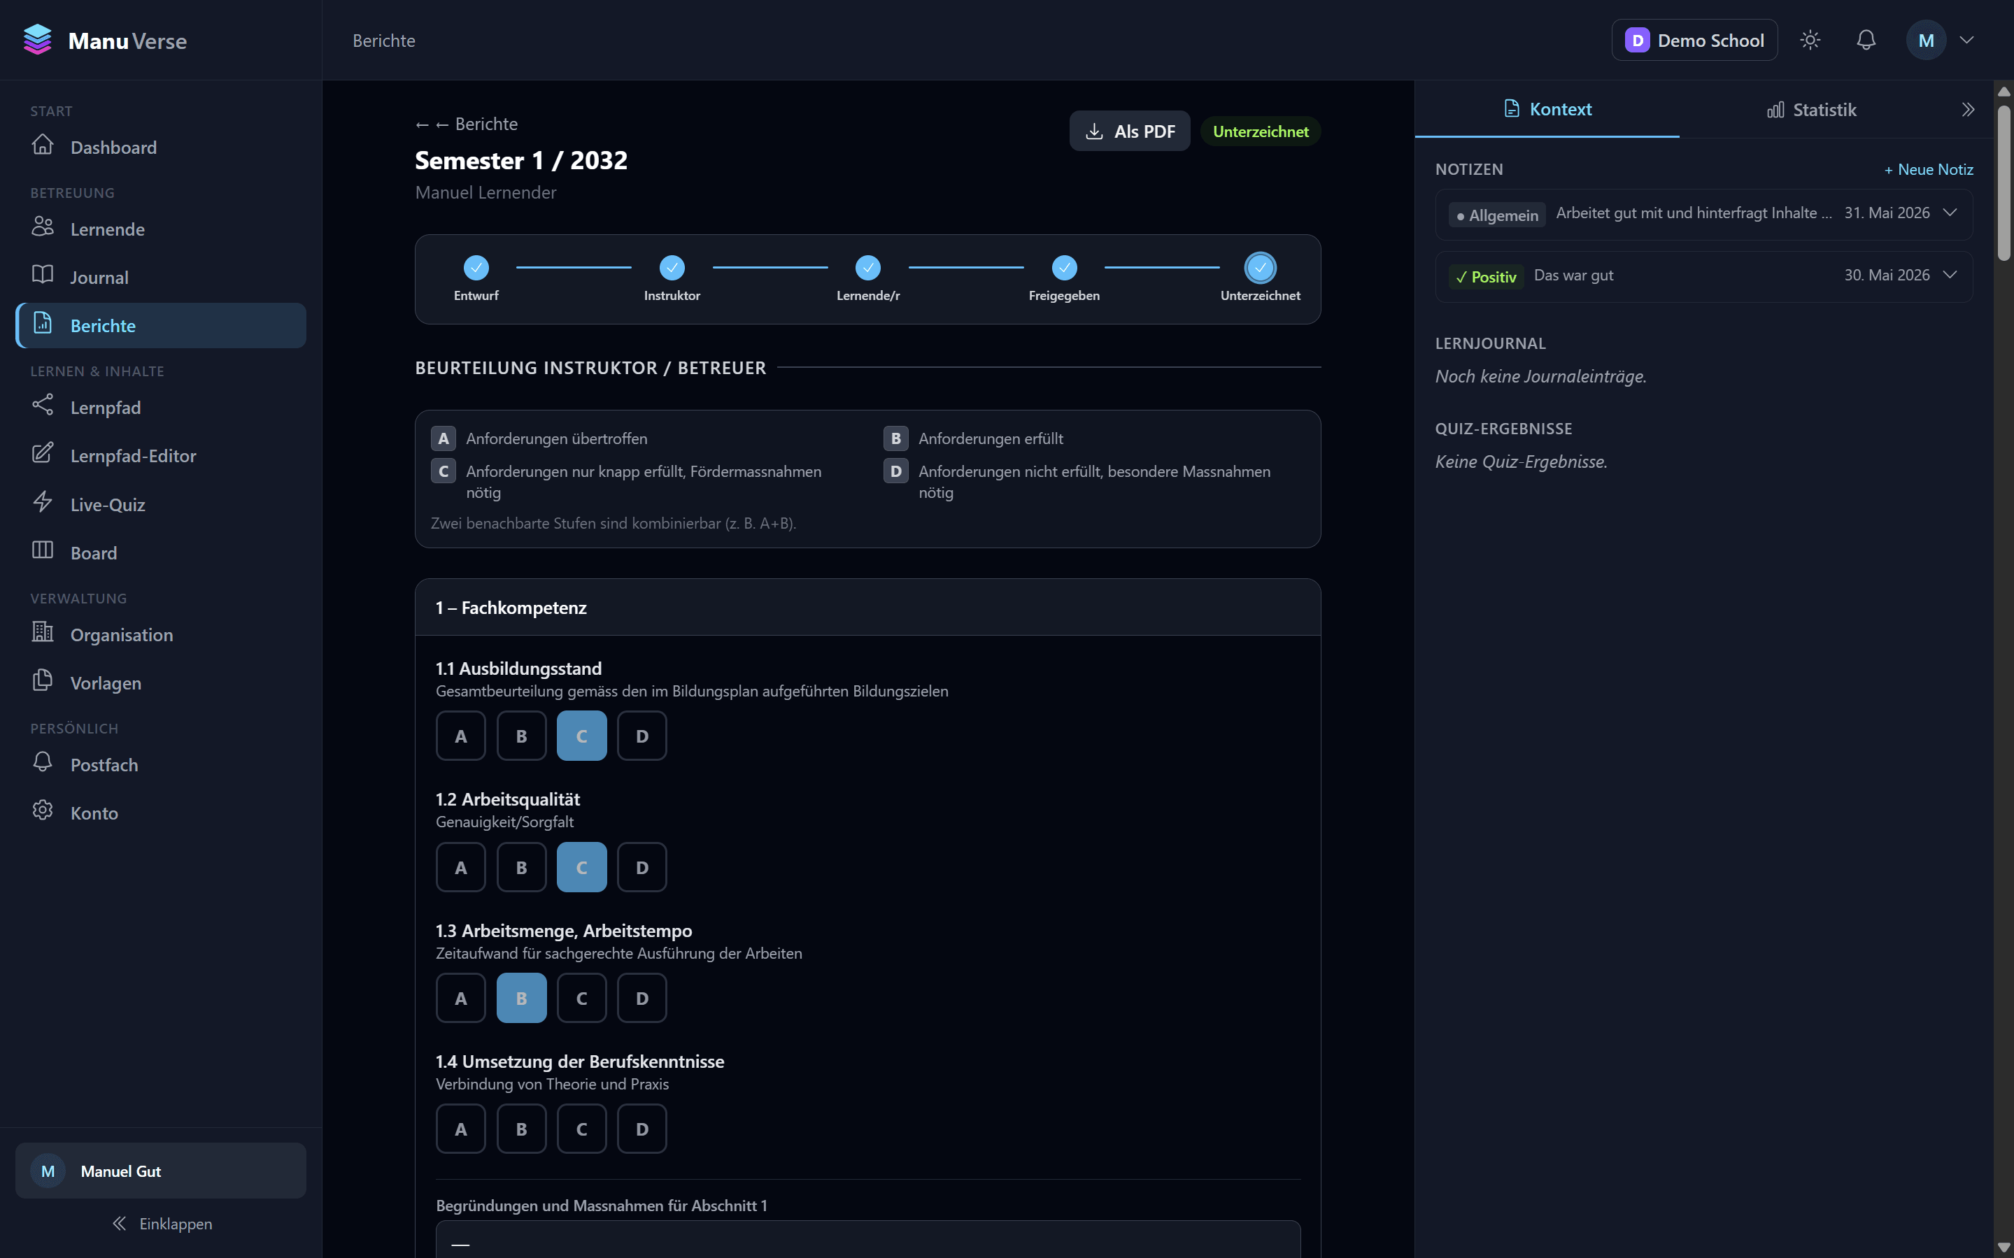The width and height of the screenshot is (2014, 1258).
Task: Expand the Allgemein note chevron
Action: (x=1950, y=213)
